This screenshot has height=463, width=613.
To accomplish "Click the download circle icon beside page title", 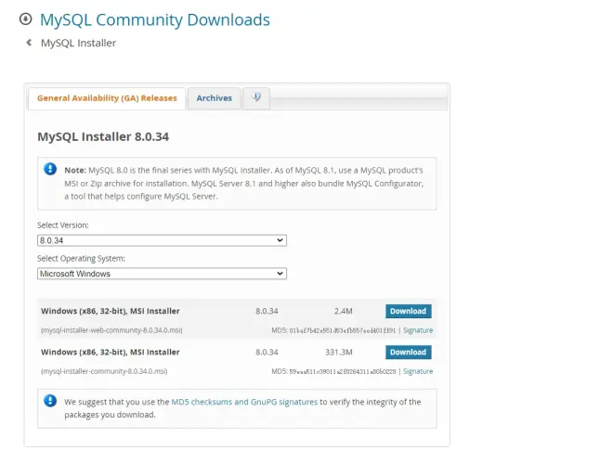I will coord(26,19).
